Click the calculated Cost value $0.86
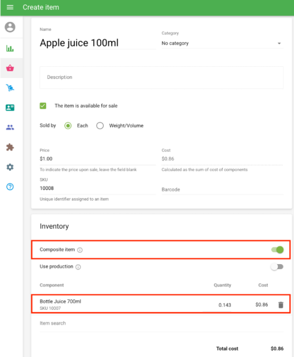The height and width of the screenshot is (357, 294). (x=168, y=159)
